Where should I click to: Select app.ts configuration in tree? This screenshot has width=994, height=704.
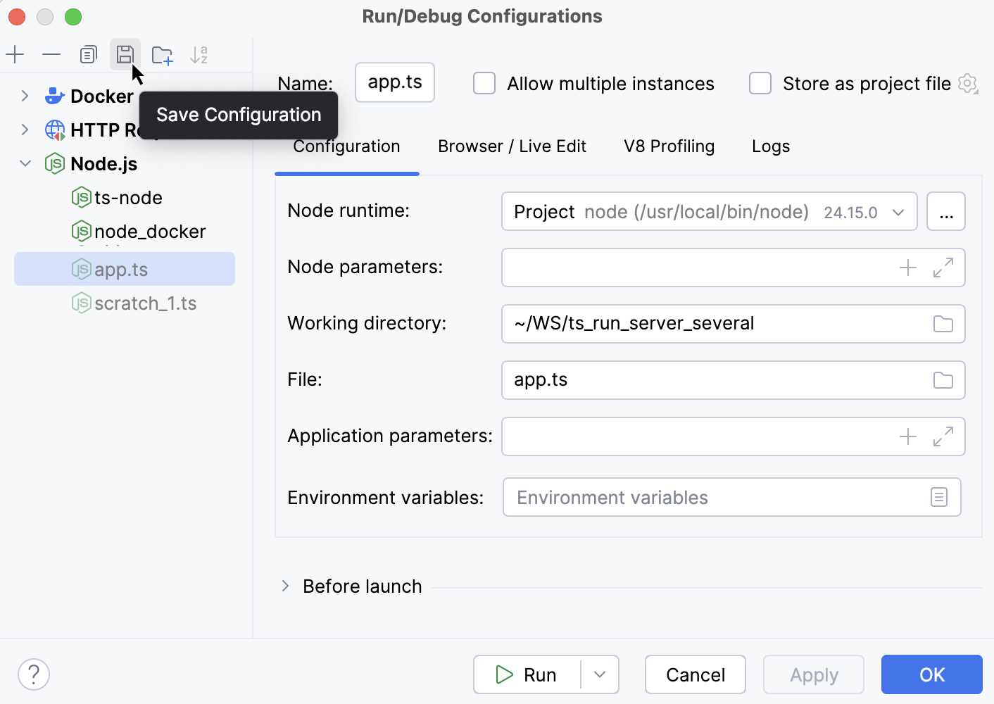(x=125, y=269)
